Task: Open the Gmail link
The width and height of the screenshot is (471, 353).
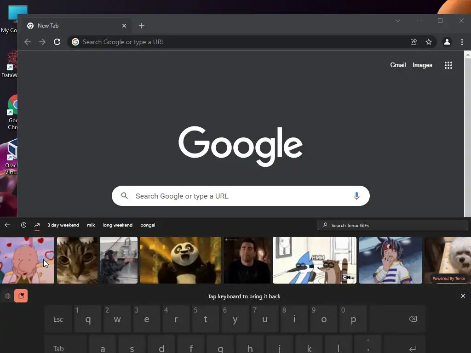Action: (398, 65)
